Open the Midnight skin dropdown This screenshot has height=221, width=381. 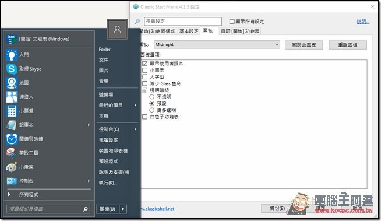[x=217, y=44]
